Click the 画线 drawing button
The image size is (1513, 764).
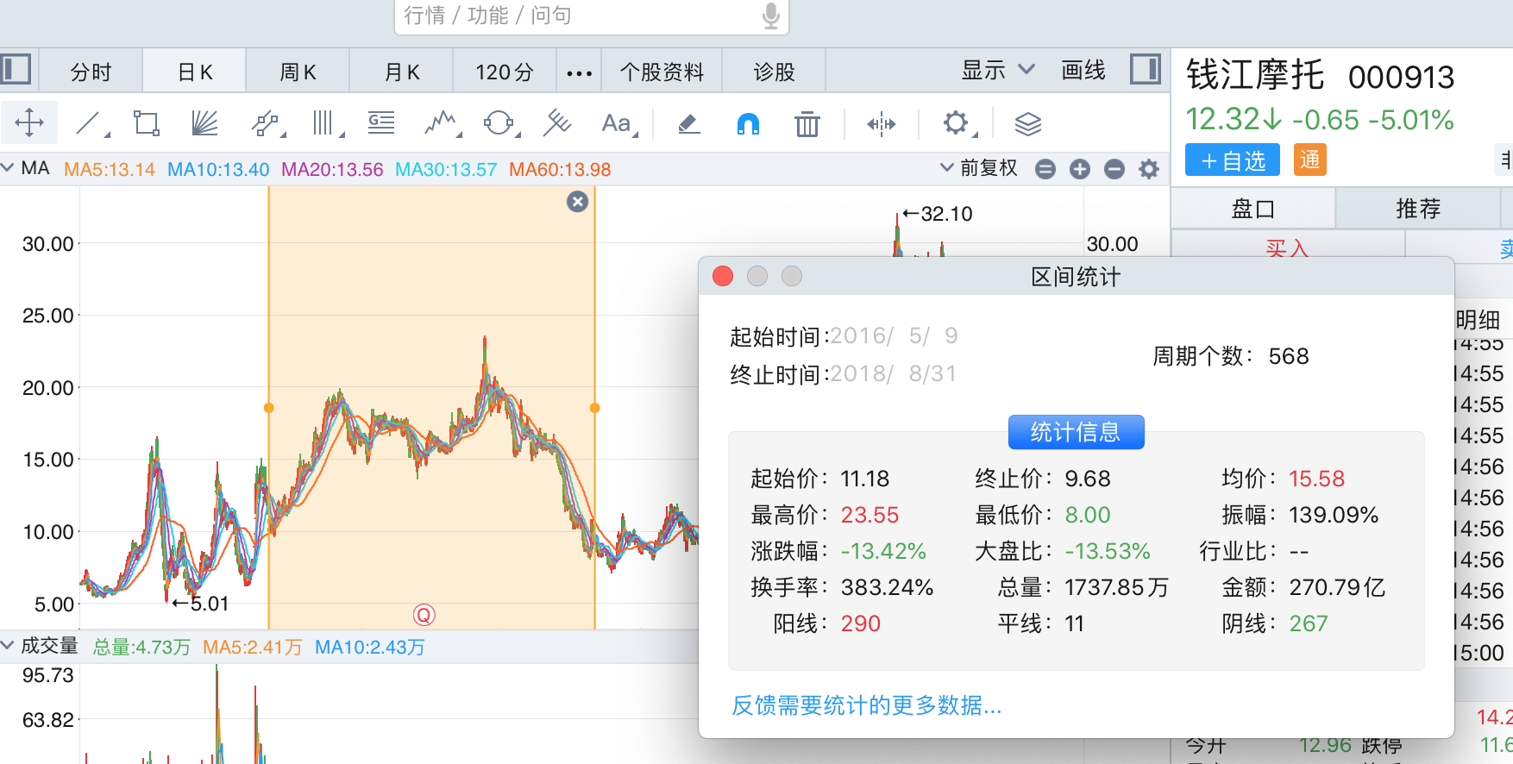tap(1083, 70)
